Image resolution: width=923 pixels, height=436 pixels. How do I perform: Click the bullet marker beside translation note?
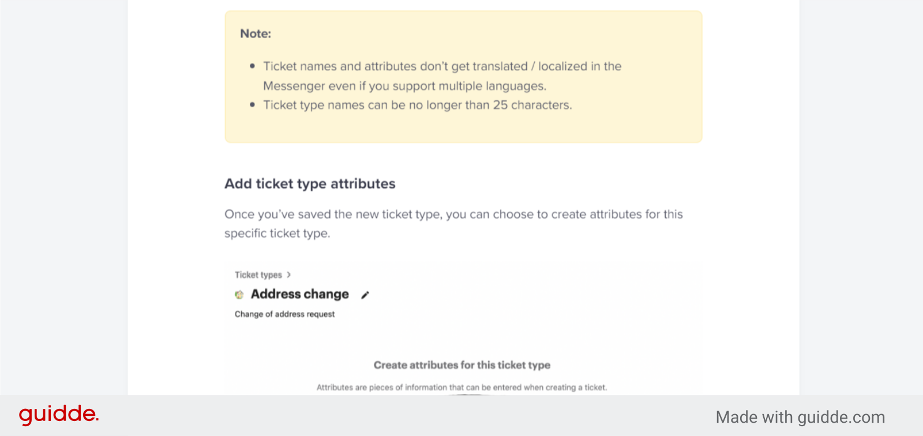click(x=253, y=66)
